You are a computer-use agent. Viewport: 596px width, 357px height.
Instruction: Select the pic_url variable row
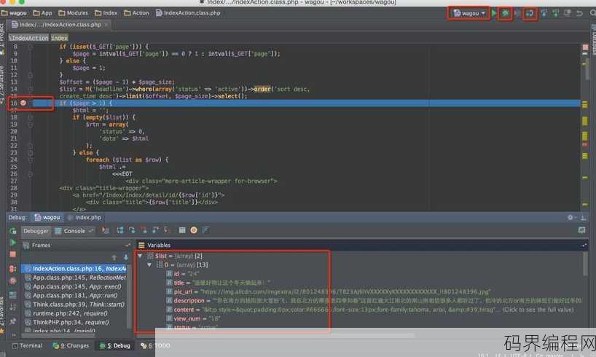coord(329,291)
